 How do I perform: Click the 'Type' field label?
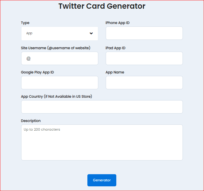[x=25, y=23]
